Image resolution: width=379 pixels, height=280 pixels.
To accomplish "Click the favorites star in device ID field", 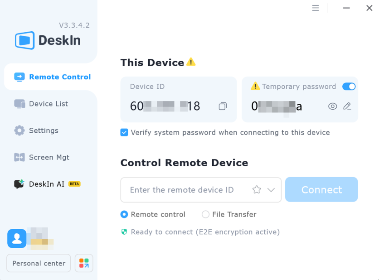I will (257, 190).
